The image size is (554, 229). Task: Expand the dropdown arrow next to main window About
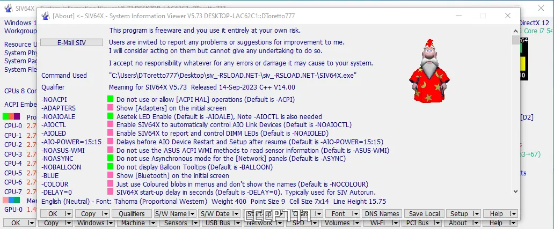pyautogui.click(x=476, y=223)
